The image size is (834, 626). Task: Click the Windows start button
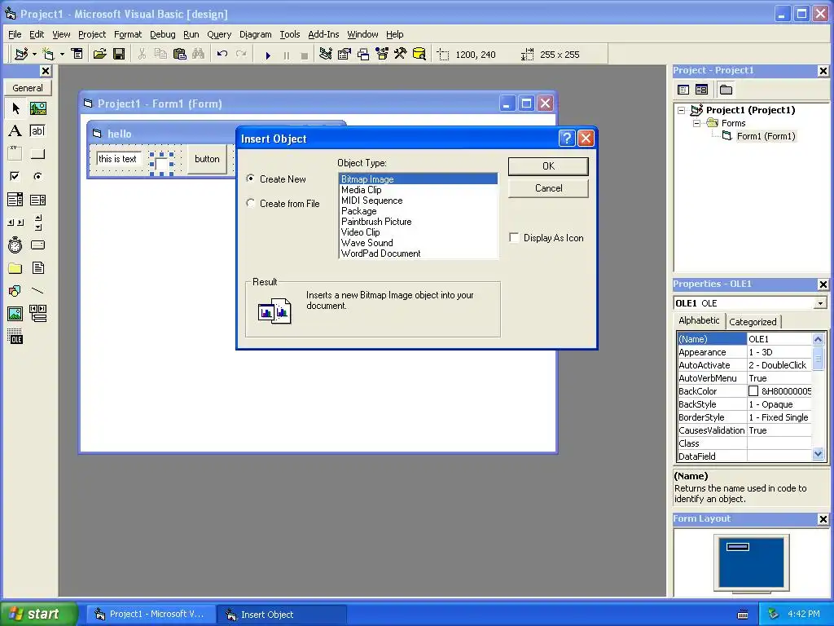click(x=38, y=614)
